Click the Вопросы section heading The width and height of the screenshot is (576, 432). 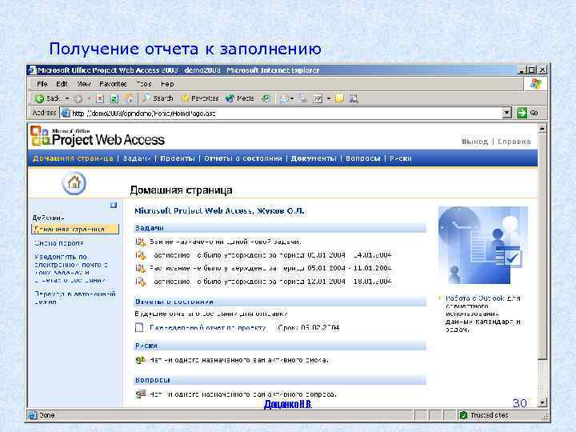tap(153, 380)
